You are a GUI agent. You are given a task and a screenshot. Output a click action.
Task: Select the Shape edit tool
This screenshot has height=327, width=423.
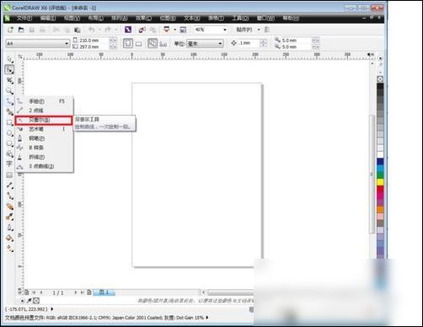pos(9,70)
